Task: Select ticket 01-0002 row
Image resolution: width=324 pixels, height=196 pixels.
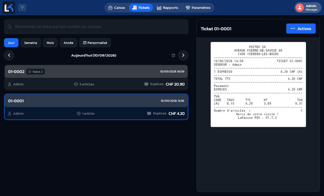Action: (x=96, y=78)
